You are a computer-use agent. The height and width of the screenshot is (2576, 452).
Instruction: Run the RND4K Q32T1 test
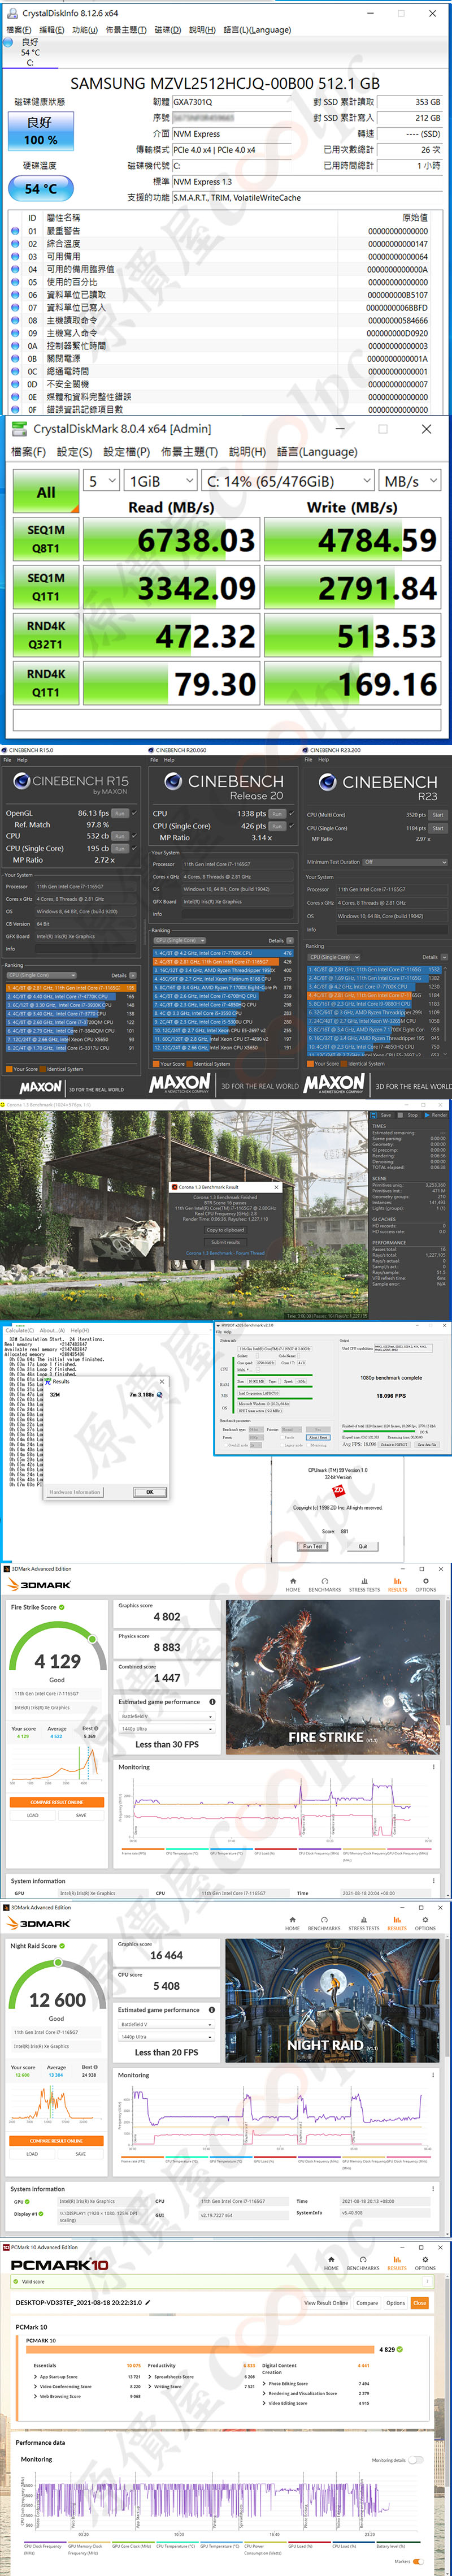pyautogui.click(x=46, y=635)
